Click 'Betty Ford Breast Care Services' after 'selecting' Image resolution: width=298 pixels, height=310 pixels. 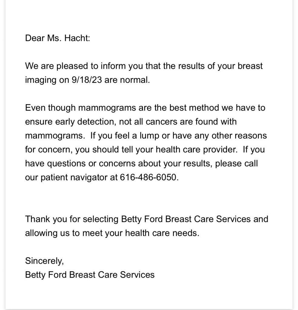pyautogui.click(x=186, y=219)
